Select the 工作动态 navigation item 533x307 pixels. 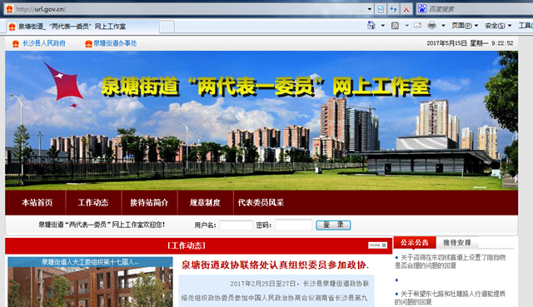[93, 203]
